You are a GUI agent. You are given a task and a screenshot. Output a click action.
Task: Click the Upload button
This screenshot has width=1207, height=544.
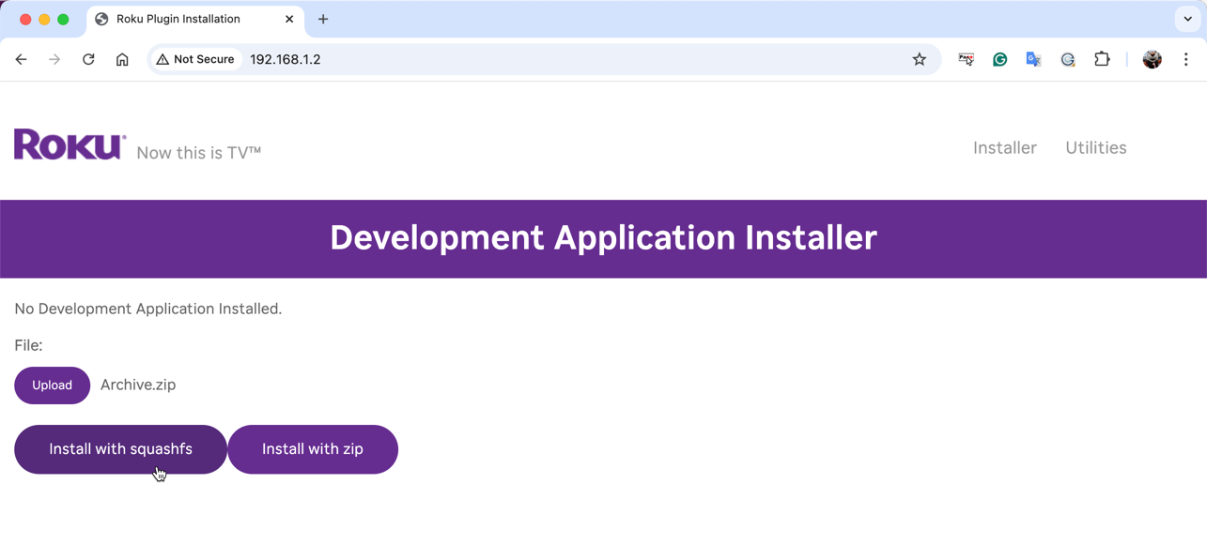(x=53, y=385)
